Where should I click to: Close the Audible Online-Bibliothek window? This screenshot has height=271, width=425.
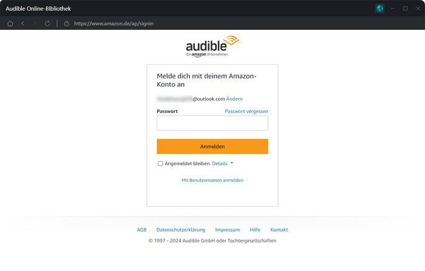[x=418, y=9]
